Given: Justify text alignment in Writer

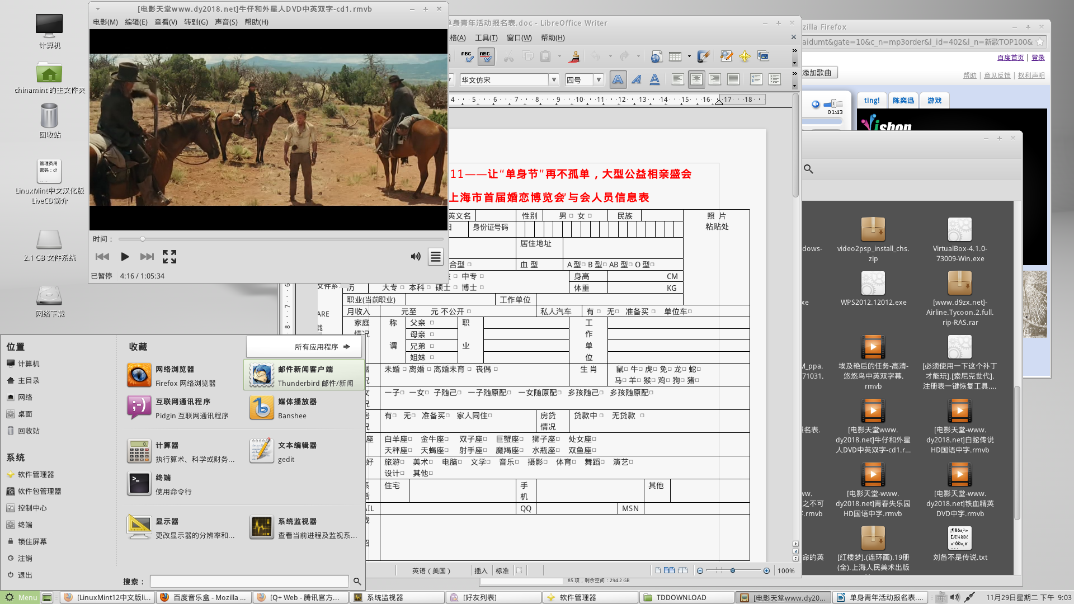Looking at the screenshot, I should [x=733, y=79].
